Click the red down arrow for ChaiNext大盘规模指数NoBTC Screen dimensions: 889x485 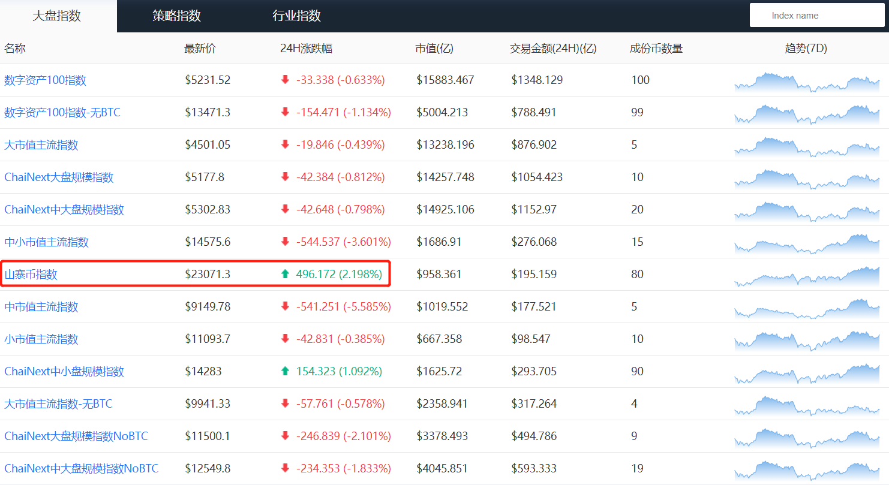pyautogui.click(x=285, y=436)
